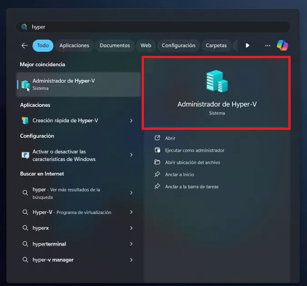Click the Hyper-V Manager icon in best match
Image resolution: width=307 pixels, height=286 pixels.
tap(25, 84)
